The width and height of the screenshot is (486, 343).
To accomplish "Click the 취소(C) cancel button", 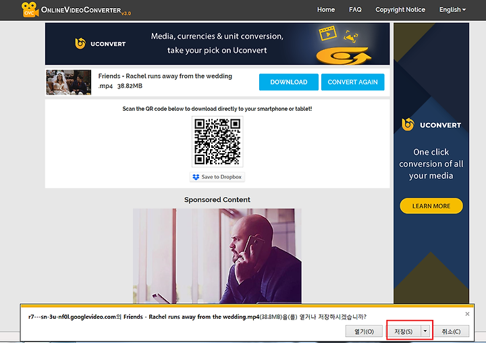I will (x=451, y=332).
